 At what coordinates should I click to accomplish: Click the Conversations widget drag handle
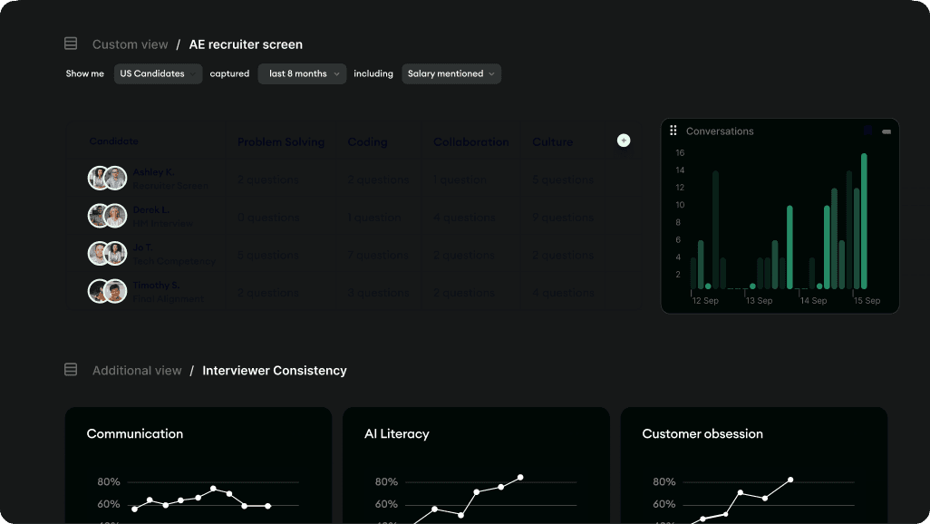tap(673, 131)
